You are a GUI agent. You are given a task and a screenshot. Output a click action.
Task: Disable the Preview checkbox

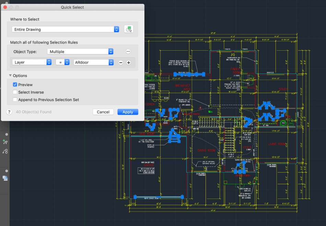(x=15, y=85)
